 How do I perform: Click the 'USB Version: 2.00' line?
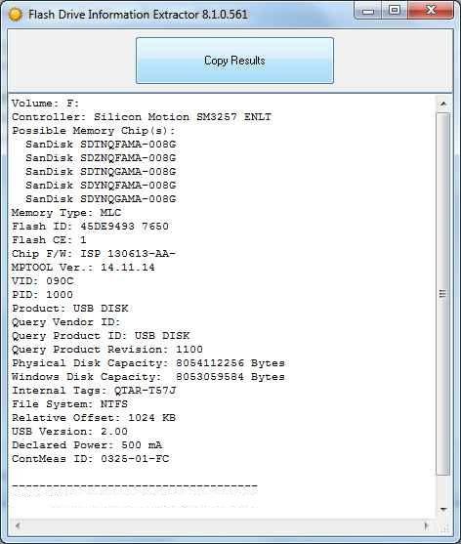(x=69, y=432)
